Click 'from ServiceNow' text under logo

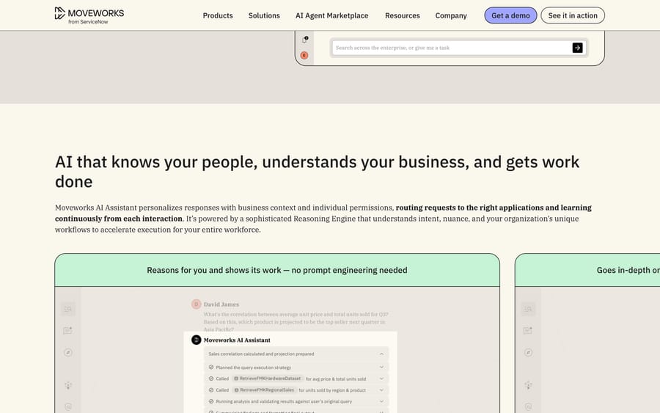click(88, 22)
